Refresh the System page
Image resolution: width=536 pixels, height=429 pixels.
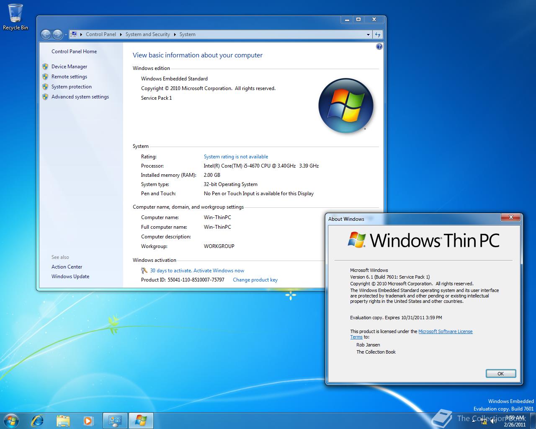coord(378,34)
